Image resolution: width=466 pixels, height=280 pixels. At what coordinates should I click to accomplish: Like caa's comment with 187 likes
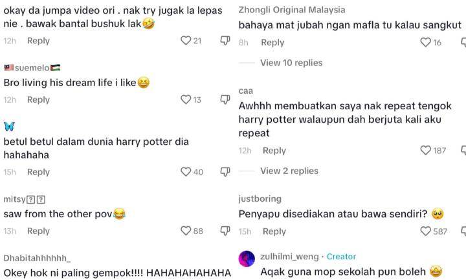click(x=425, y=151)
